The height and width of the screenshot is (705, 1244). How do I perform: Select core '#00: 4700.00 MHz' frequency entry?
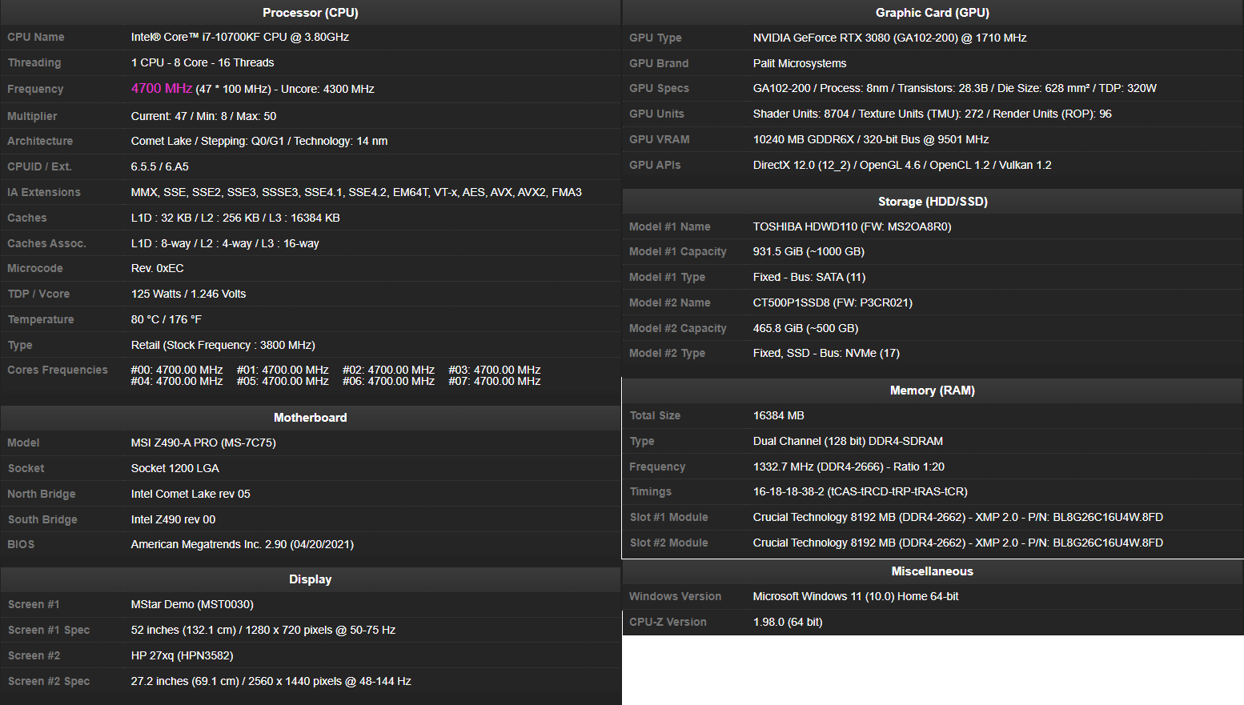click(x=177, y=370)
